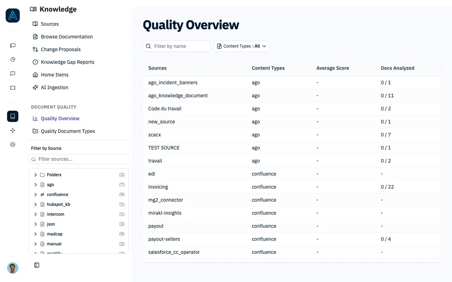Click the Knowledge Gap Reports alert icon
The image size is (452, 282).
[x=35, y=62]
